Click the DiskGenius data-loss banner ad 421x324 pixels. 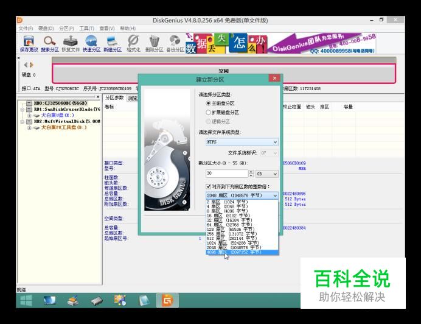(280, 43)
